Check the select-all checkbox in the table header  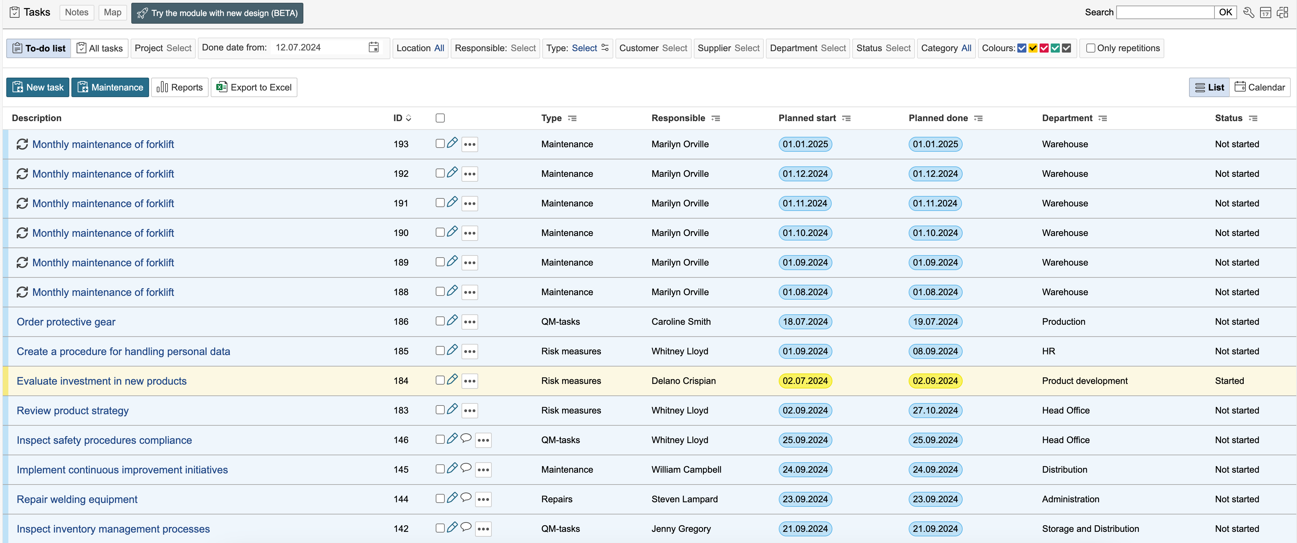point(440,118)
